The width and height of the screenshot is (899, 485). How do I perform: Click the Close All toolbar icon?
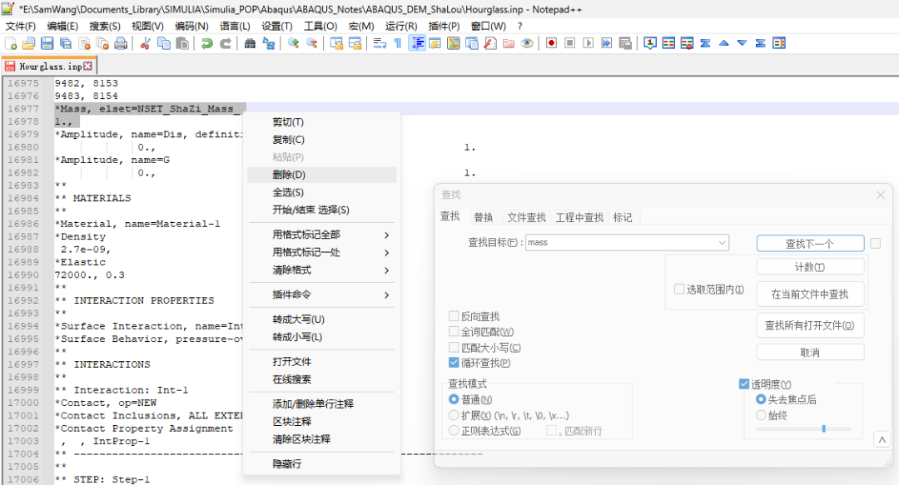pyautogui.click(x=102, y=43)
